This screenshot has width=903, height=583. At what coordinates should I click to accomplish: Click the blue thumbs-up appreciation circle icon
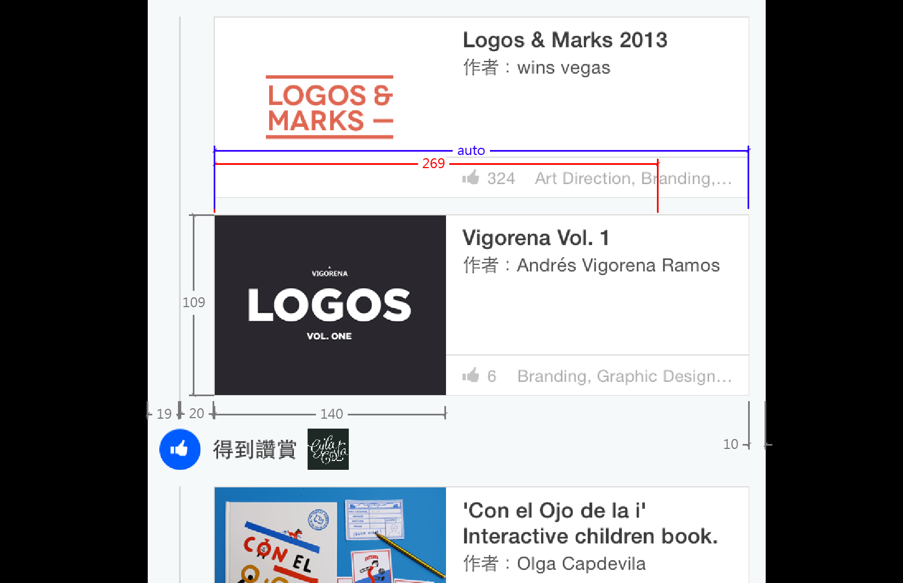coord(180,449)
